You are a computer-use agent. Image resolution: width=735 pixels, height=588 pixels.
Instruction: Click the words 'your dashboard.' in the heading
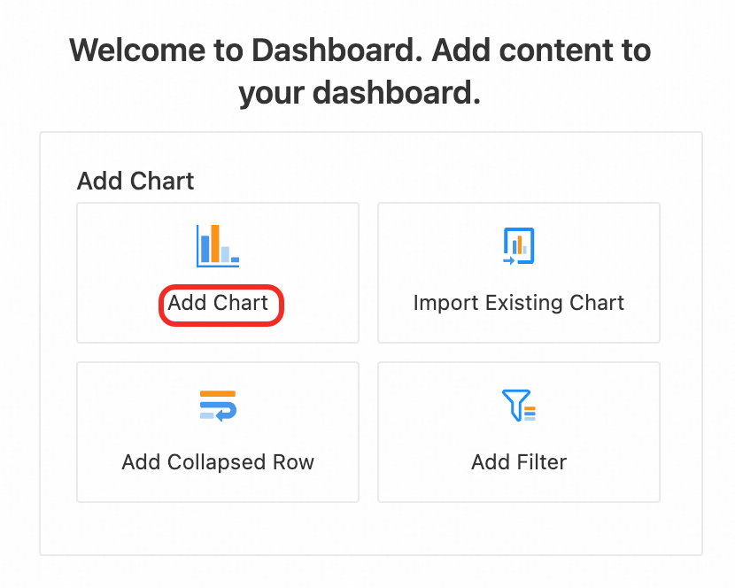(x=360, y=93)
